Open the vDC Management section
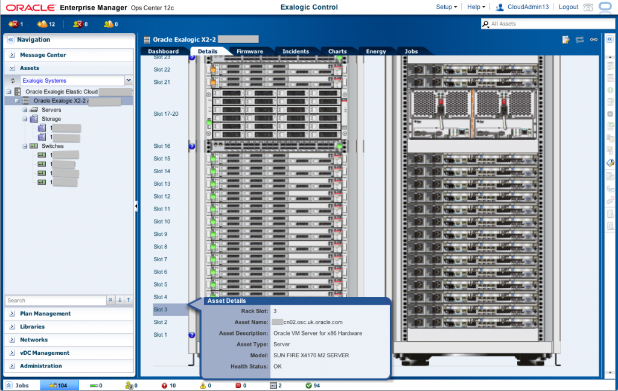 click(45, 353)
